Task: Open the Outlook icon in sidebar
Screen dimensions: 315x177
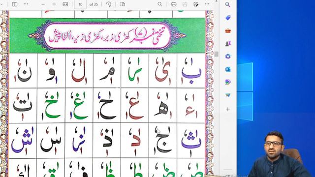Action: [x=228, y=69]
